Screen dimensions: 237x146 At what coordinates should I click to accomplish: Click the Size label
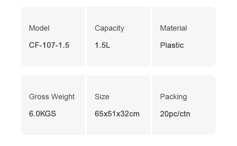tap(102, 97)
